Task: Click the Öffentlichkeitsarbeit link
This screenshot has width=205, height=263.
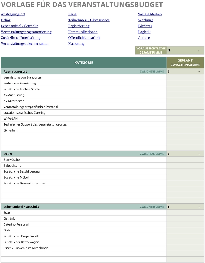Action: [x=84, y=38]
